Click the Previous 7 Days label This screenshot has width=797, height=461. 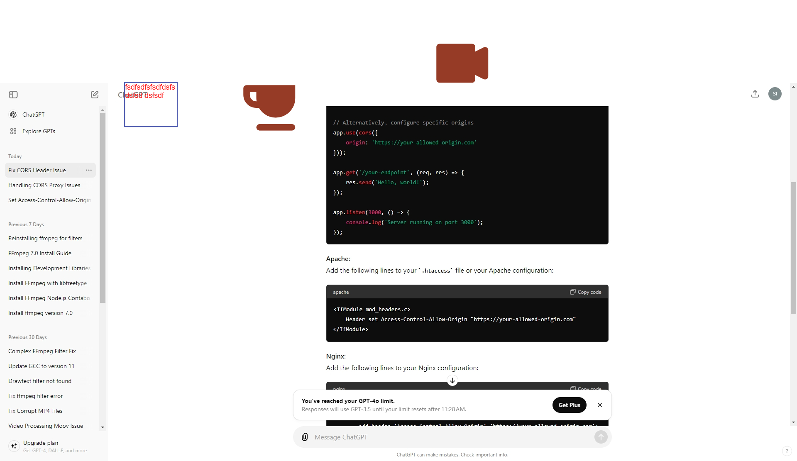(x=26, y=224)
